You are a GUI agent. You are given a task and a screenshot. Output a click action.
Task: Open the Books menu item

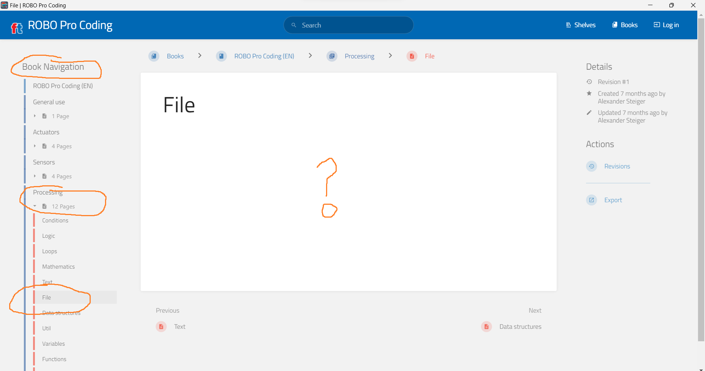625,25
